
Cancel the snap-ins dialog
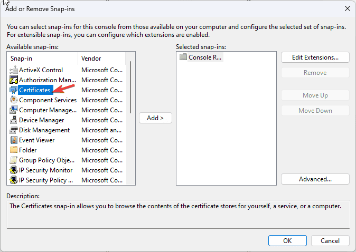click(x=330, y=240)
